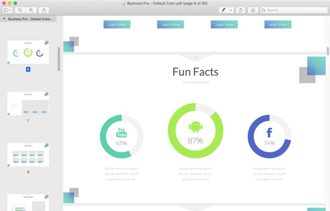Open the Team Profile page thumbnail
Screen dimensions: 330x211
point(28,203)
